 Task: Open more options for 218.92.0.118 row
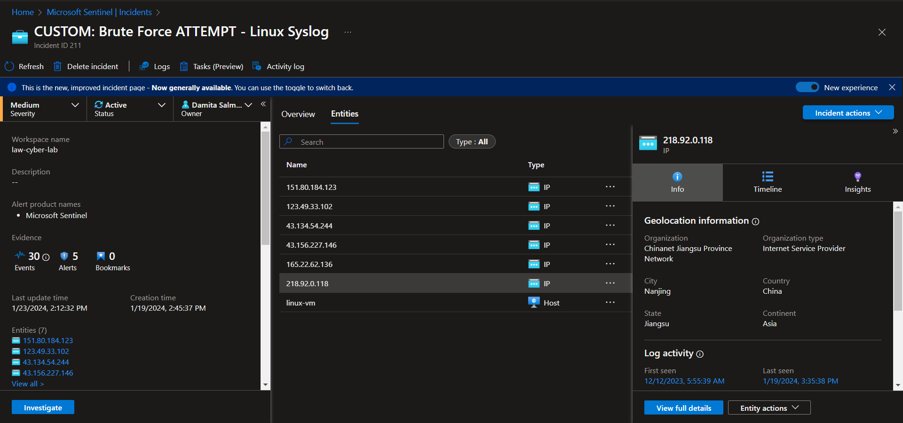(610, 283)
